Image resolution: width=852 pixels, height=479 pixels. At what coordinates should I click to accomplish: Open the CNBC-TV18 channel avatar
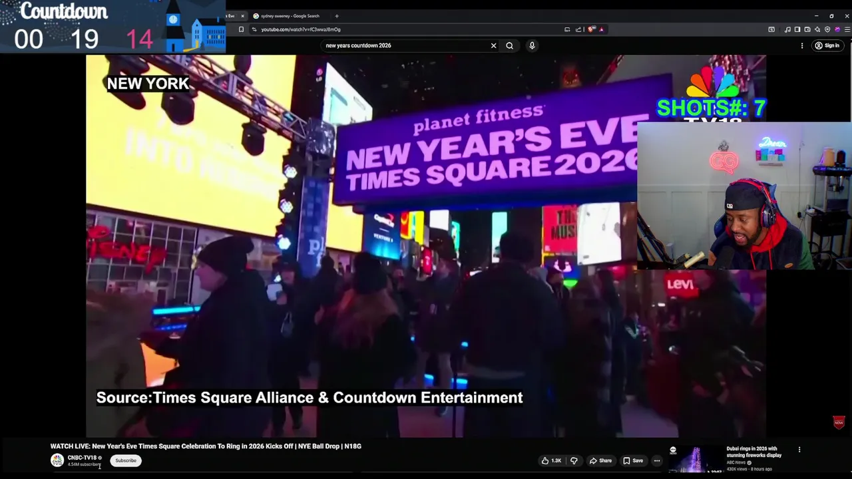[x=57, y=460]
